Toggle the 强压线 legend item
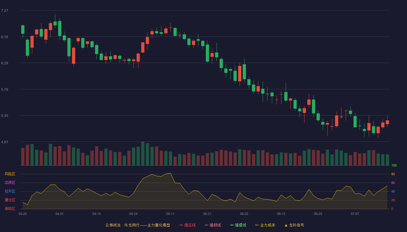The width and height of the screenshot is (407, 232). (188, 225)
